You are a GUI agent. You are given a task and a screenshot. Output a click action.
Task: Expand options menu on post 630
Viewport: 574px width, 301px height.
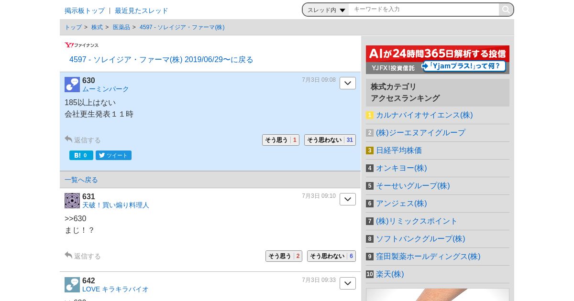[348, 83]
